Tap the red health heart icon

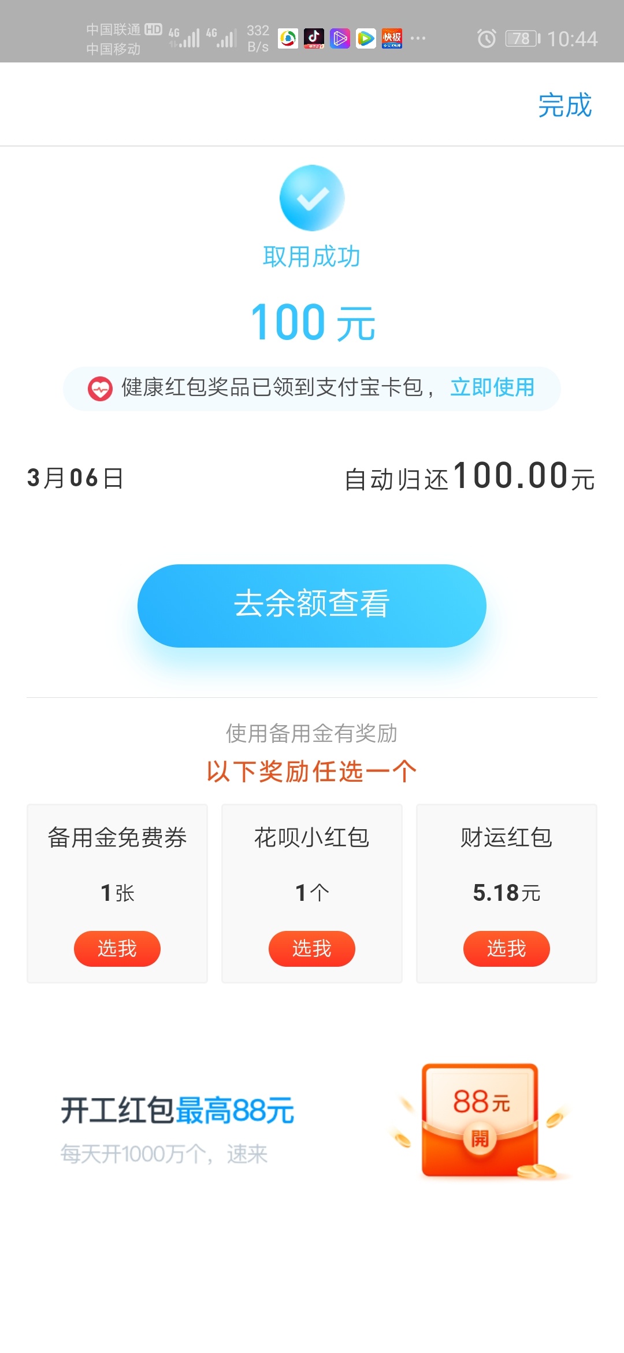coord(100,389)
